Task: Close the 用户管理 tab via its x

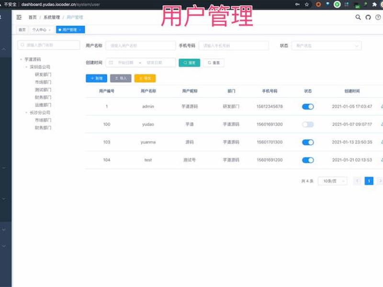Action: click(80, 30)
